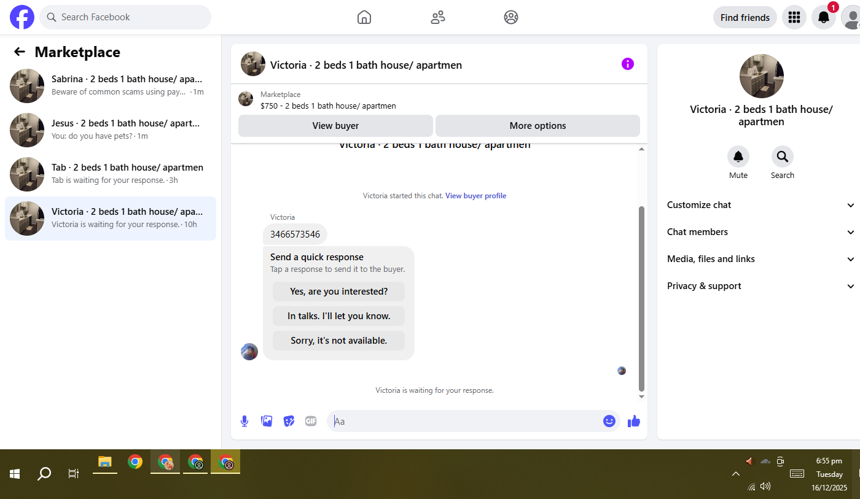Send quick reply "Sorry, it's not available."
860x499 pixels.
(x=339, y=341)
